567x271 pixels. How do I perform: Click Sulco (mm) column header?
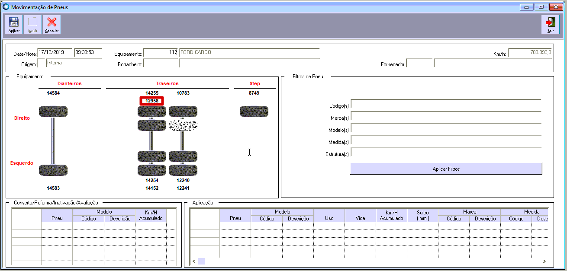(422, 215)
